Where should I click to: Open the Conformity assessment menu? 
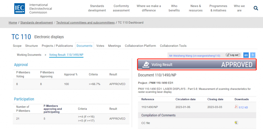pyautogui.click(x=121, y=8)
